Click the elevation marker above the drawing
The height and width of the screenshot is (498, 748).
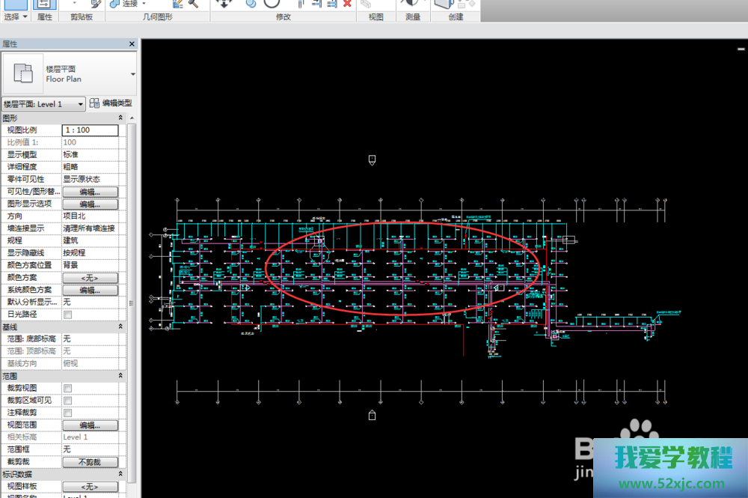tap(372, 159)
